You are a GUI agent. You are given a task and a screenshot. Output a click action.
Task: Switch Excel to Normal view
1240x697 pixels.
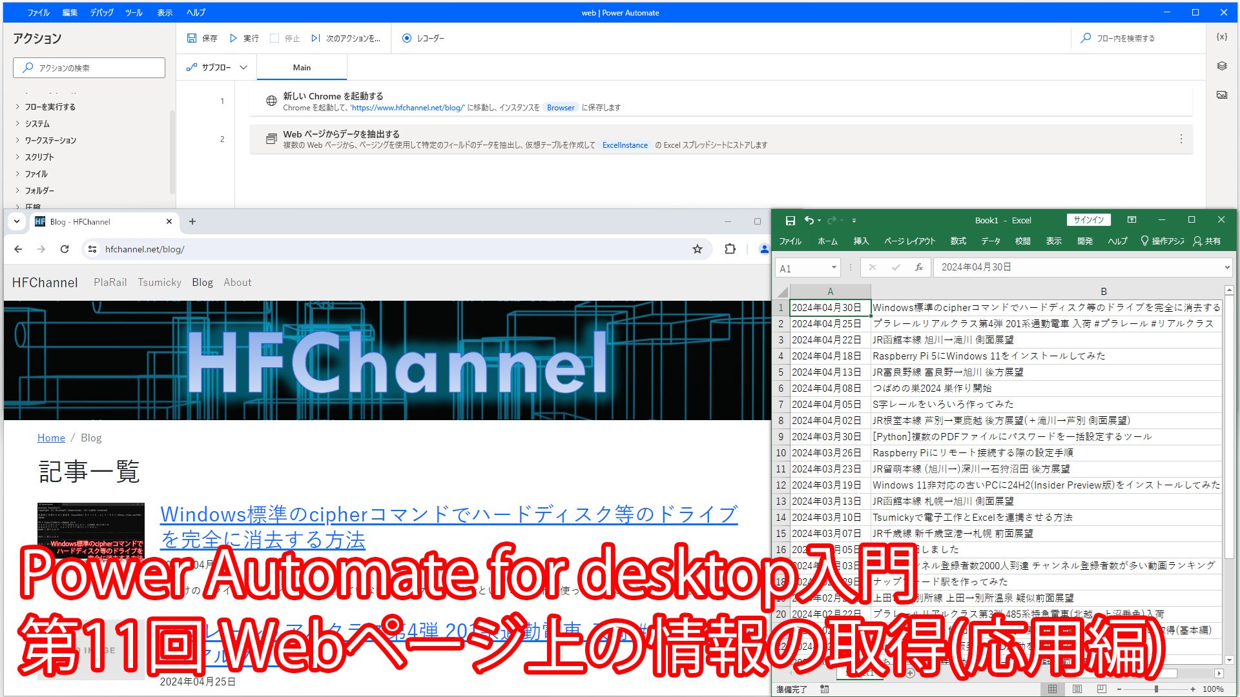pos(1053,689)
